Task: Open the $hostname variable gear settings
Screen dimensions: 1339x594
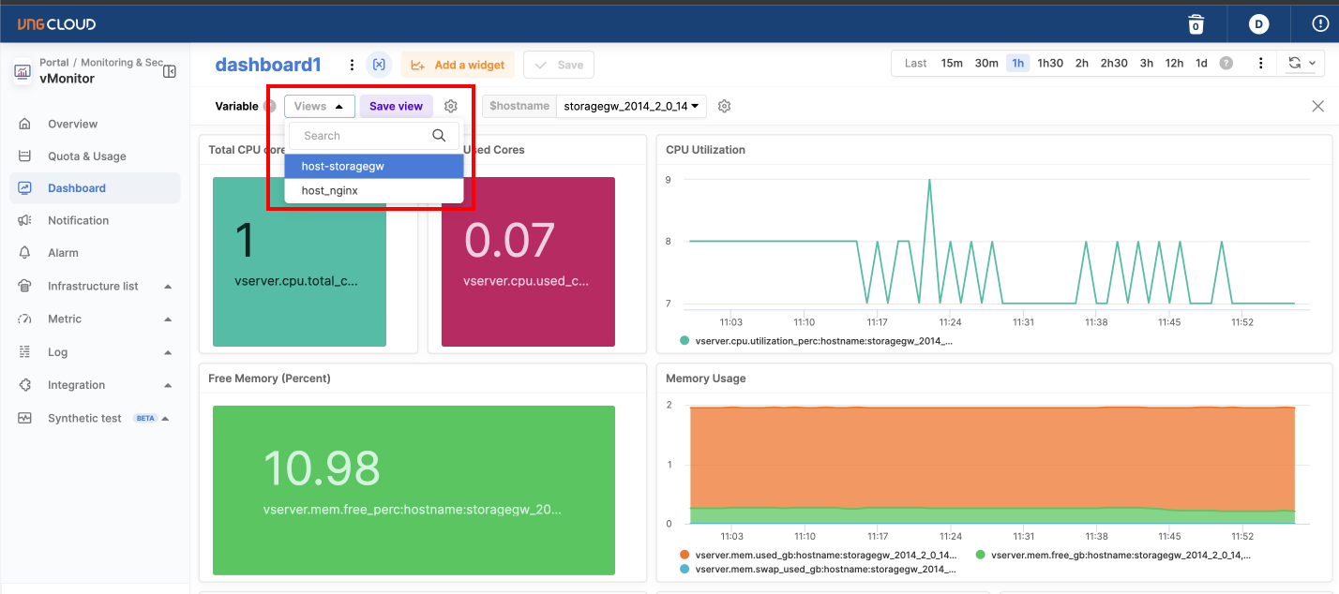Action: 724,107
